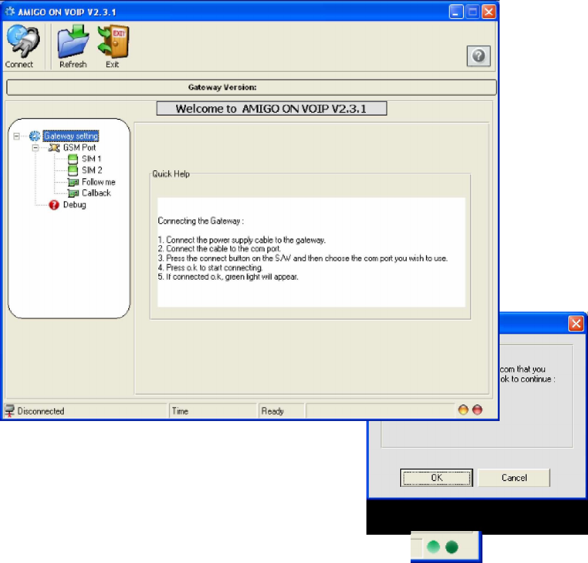The image size is (588, 563).
Task: Click the Connect plug icon
Action: pos(23,41)
